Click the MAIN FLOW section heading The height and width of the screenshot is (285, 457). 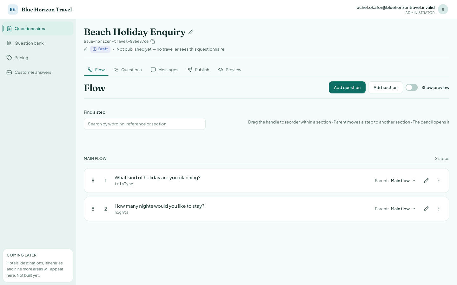(95, 158)
